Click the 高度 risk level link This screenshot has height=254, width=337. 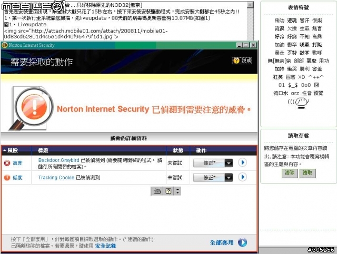click(17, 163)
